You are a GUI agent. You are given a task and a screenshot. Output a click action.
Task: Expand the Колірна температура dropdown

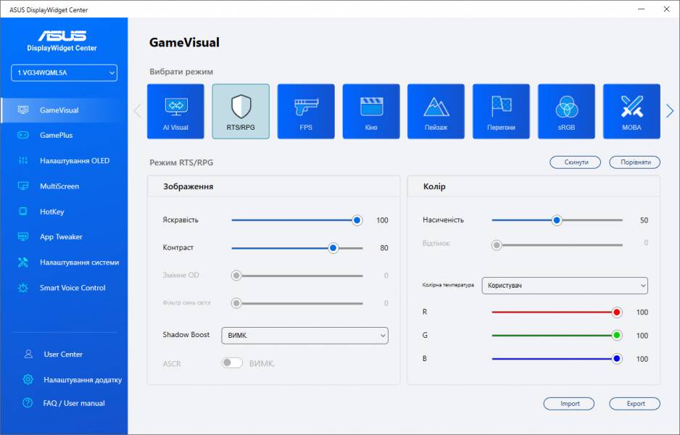(565, 286)
